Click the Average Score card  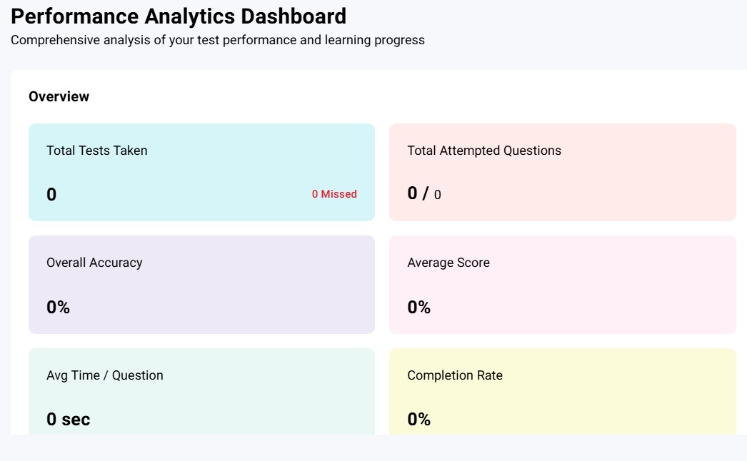point(562,283)
